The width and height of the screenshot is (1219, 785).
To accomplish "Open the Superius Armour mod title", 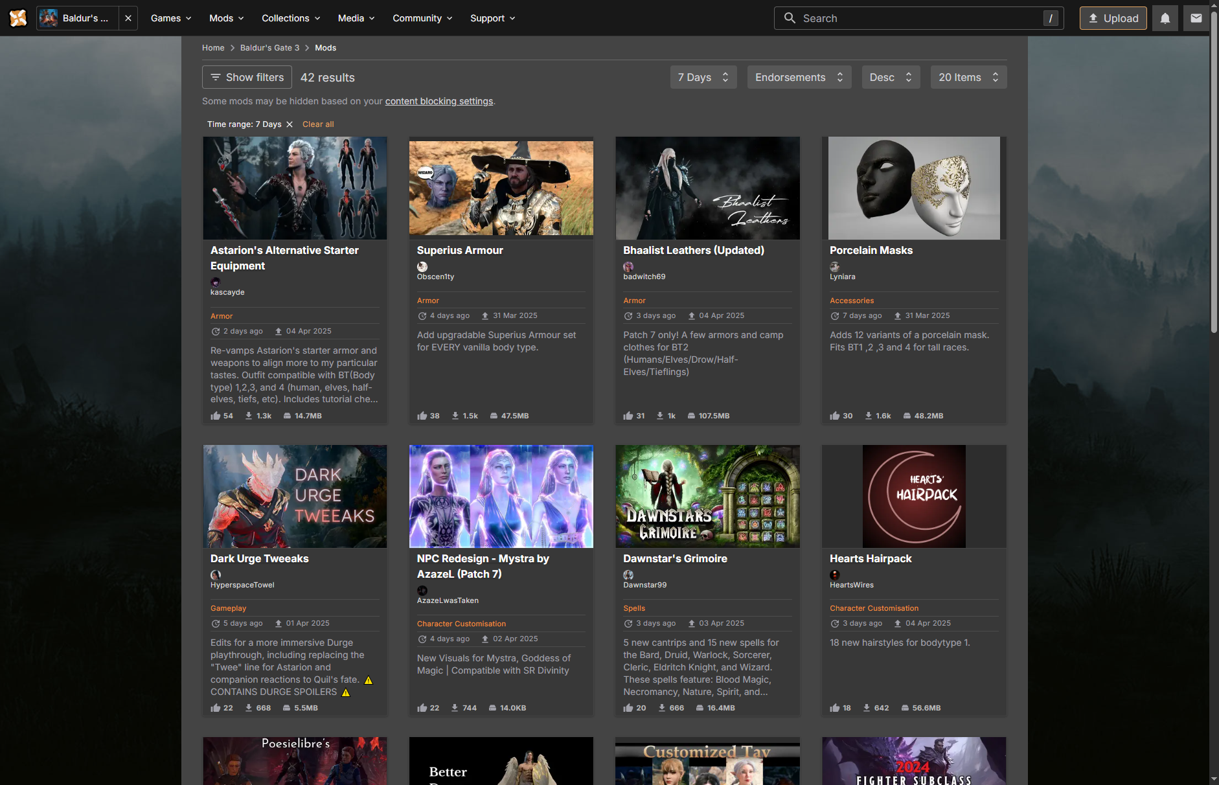I will point(460,250).
